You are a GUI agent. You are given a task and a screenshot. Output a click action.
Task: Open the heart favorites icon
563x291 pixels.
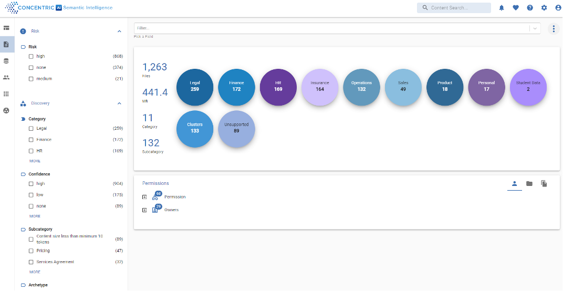515,8
